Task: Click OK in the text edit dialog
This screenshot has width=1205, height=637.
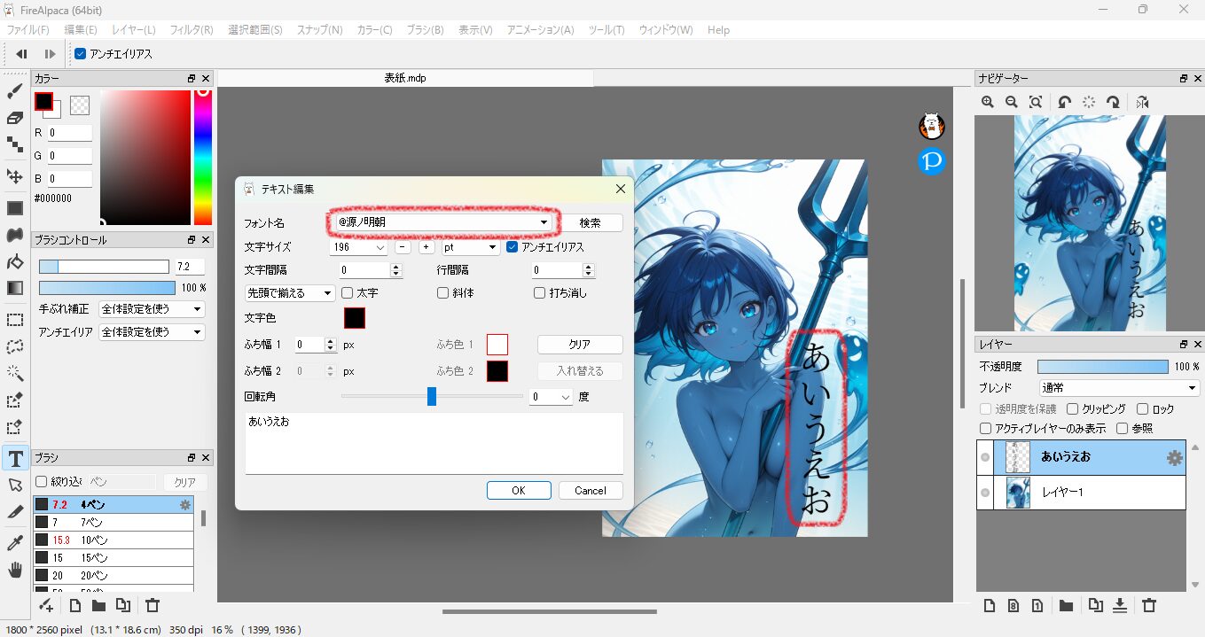Action: (x=519, y=490)
